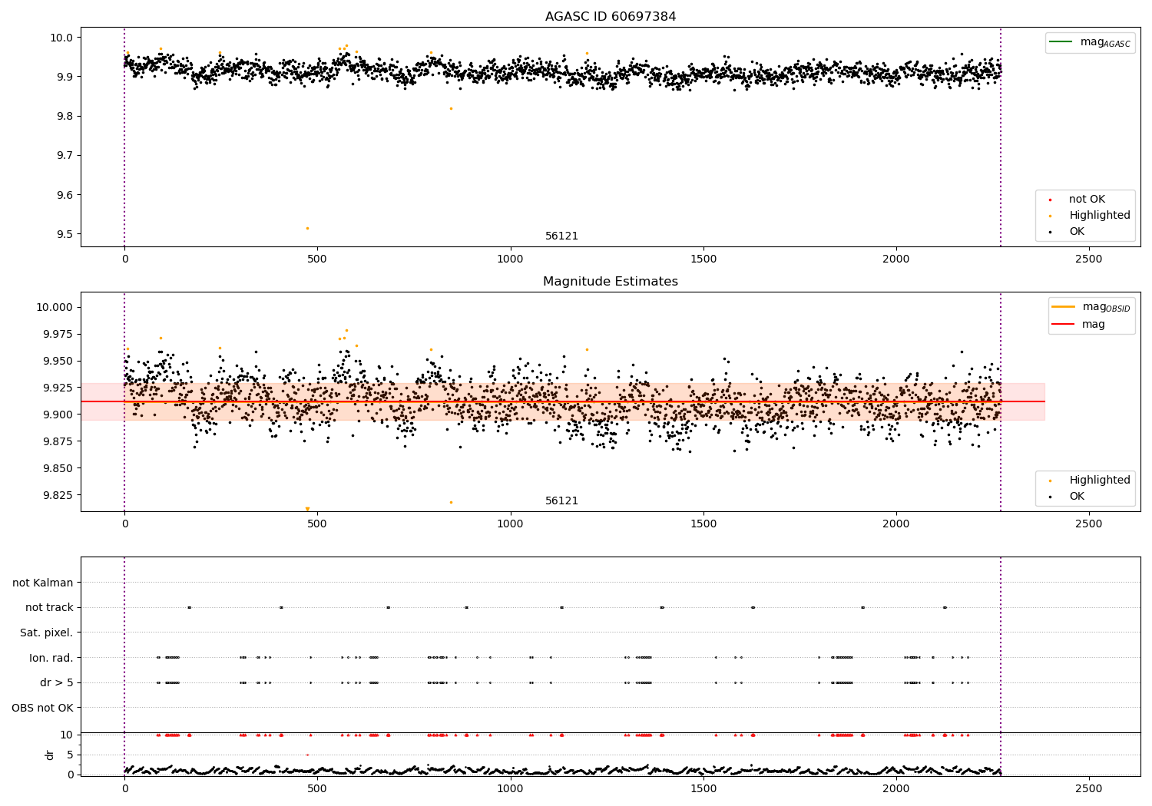
Task: Click the 'Ion. rad.' row label
Action: pyautogui.click(x=51, y=659)
